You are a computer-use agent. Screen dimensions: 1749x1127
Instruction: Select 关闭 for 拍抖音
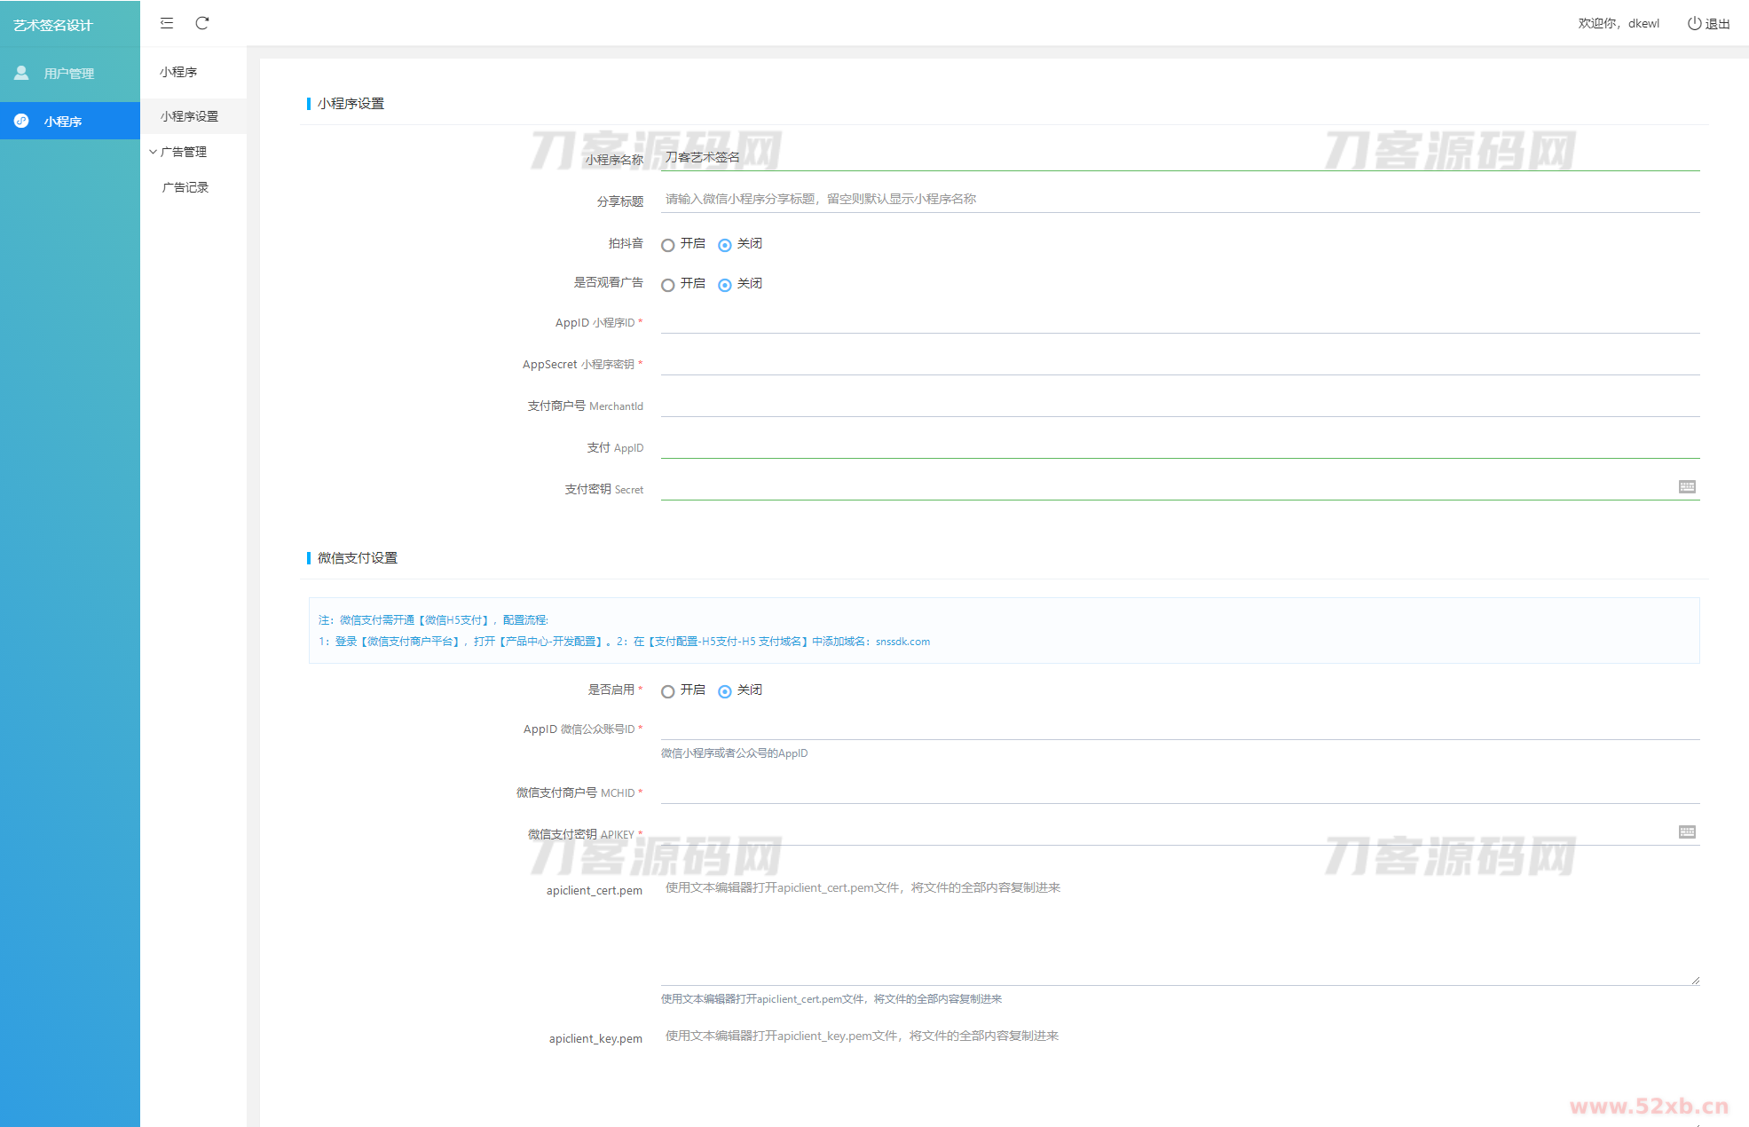[725, 245]
